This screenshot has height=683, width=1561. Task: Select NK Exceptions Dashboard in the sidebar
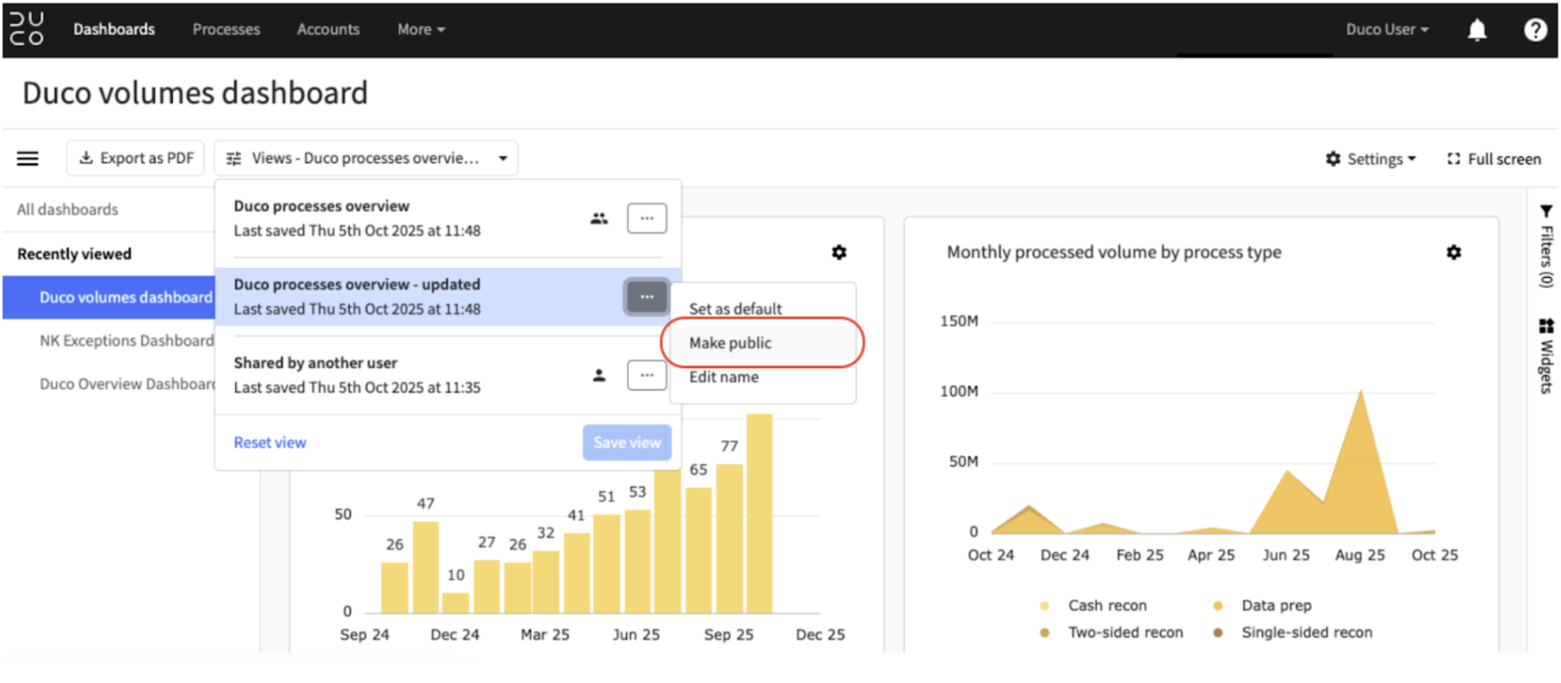coord(126,341)
